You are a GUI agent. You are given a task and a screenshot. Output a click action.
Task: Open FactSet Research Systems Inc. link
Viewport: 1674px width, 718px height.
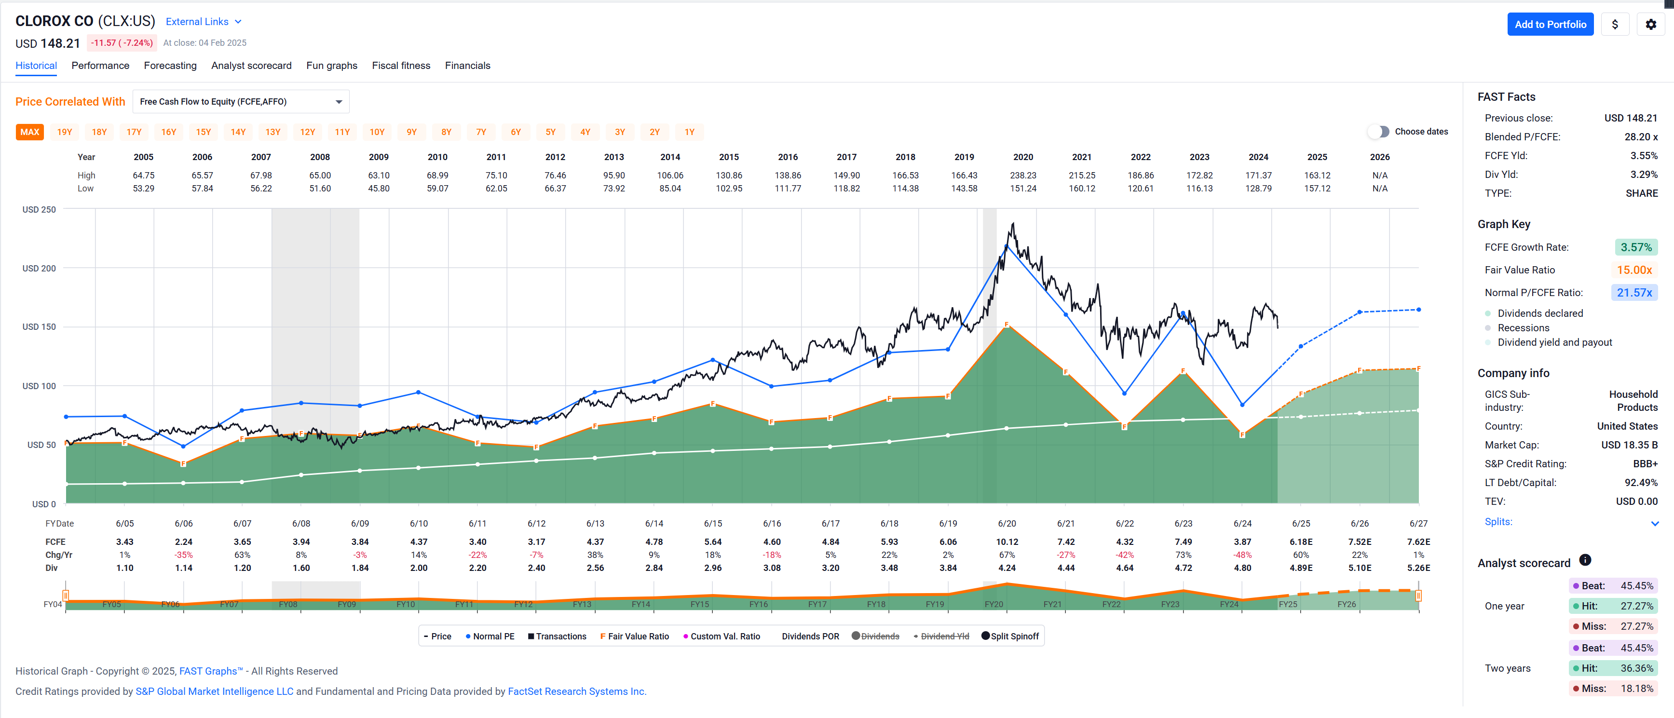click(x=577, y=691)
